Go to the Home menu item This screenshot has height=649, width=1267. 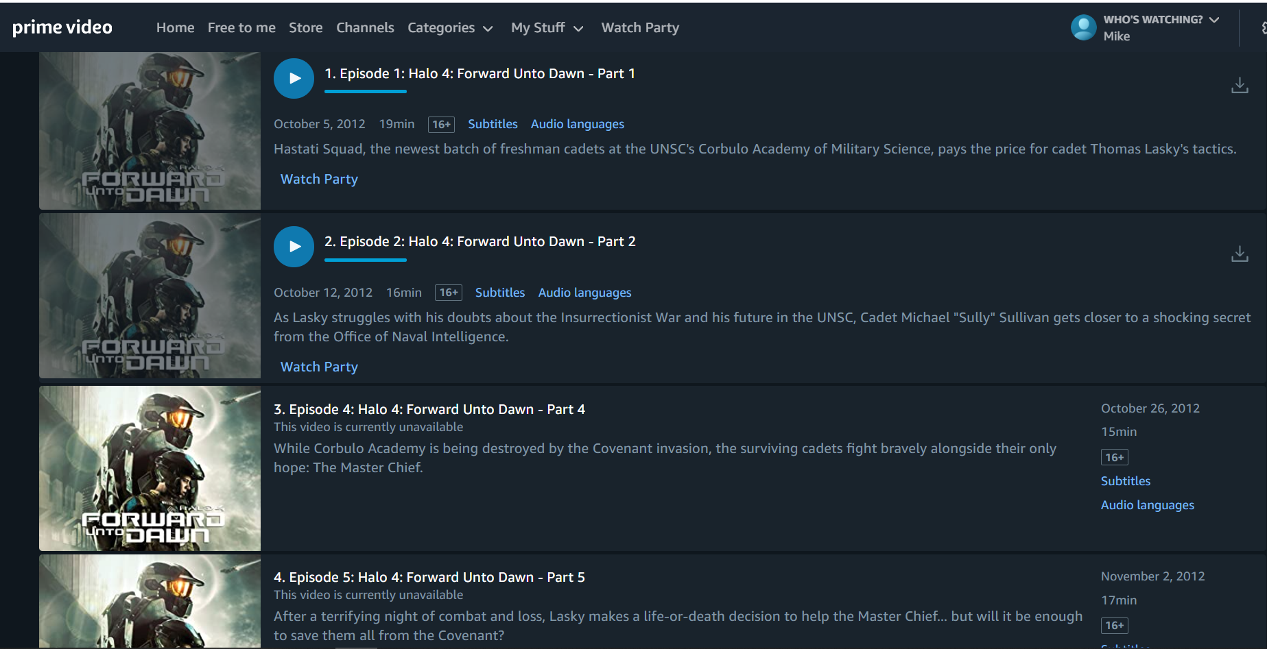[x=175, y=28]
